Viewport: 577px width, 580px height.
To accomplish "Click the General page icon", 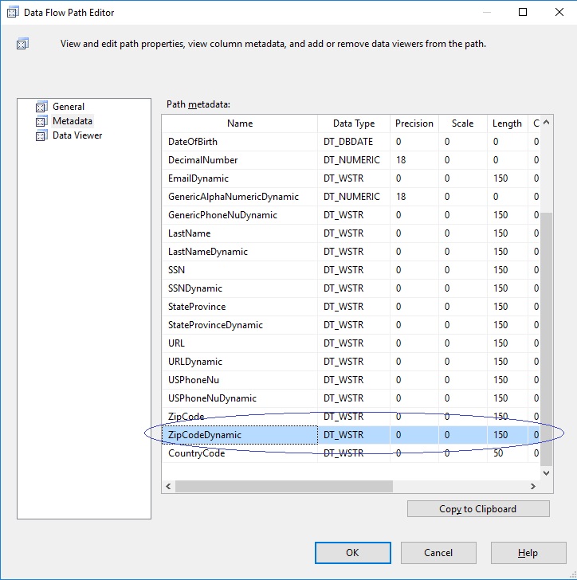I will (x=41, y=107).
